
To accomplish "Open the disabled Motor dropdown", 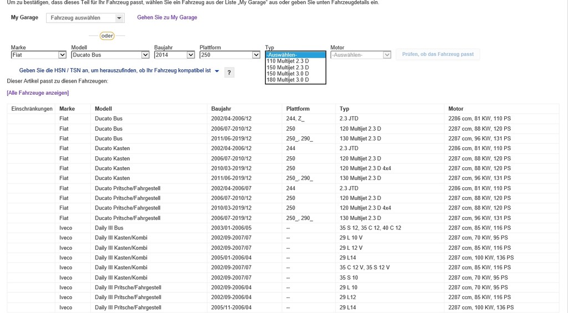I will point(361,55).
